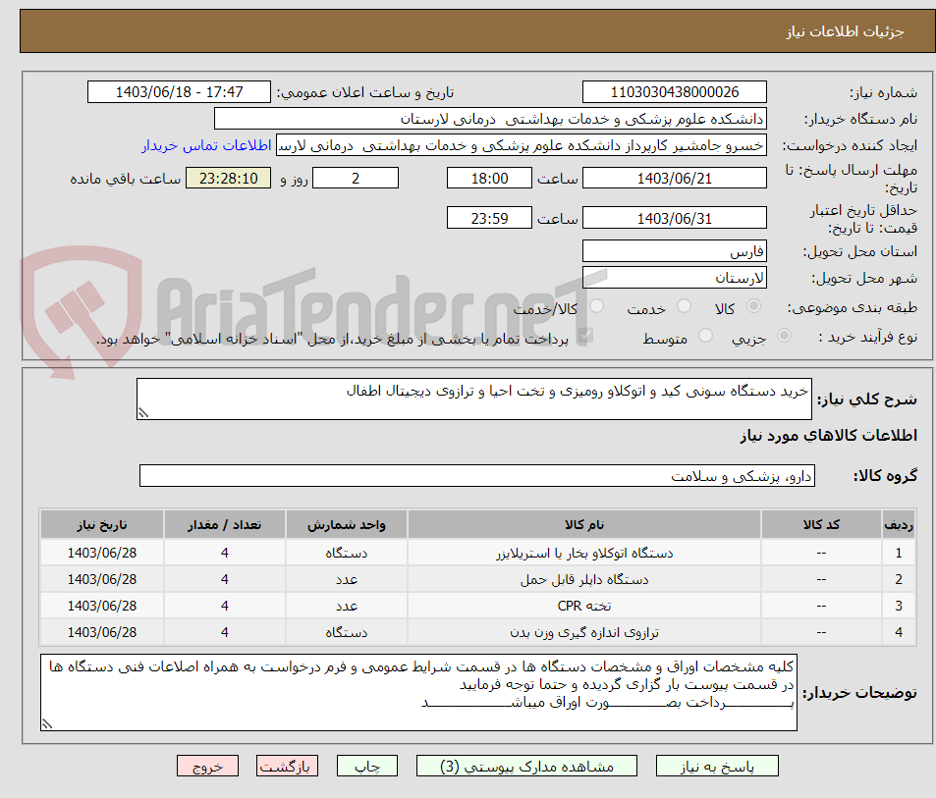Click the buyer organization name field

click(490, 119)
